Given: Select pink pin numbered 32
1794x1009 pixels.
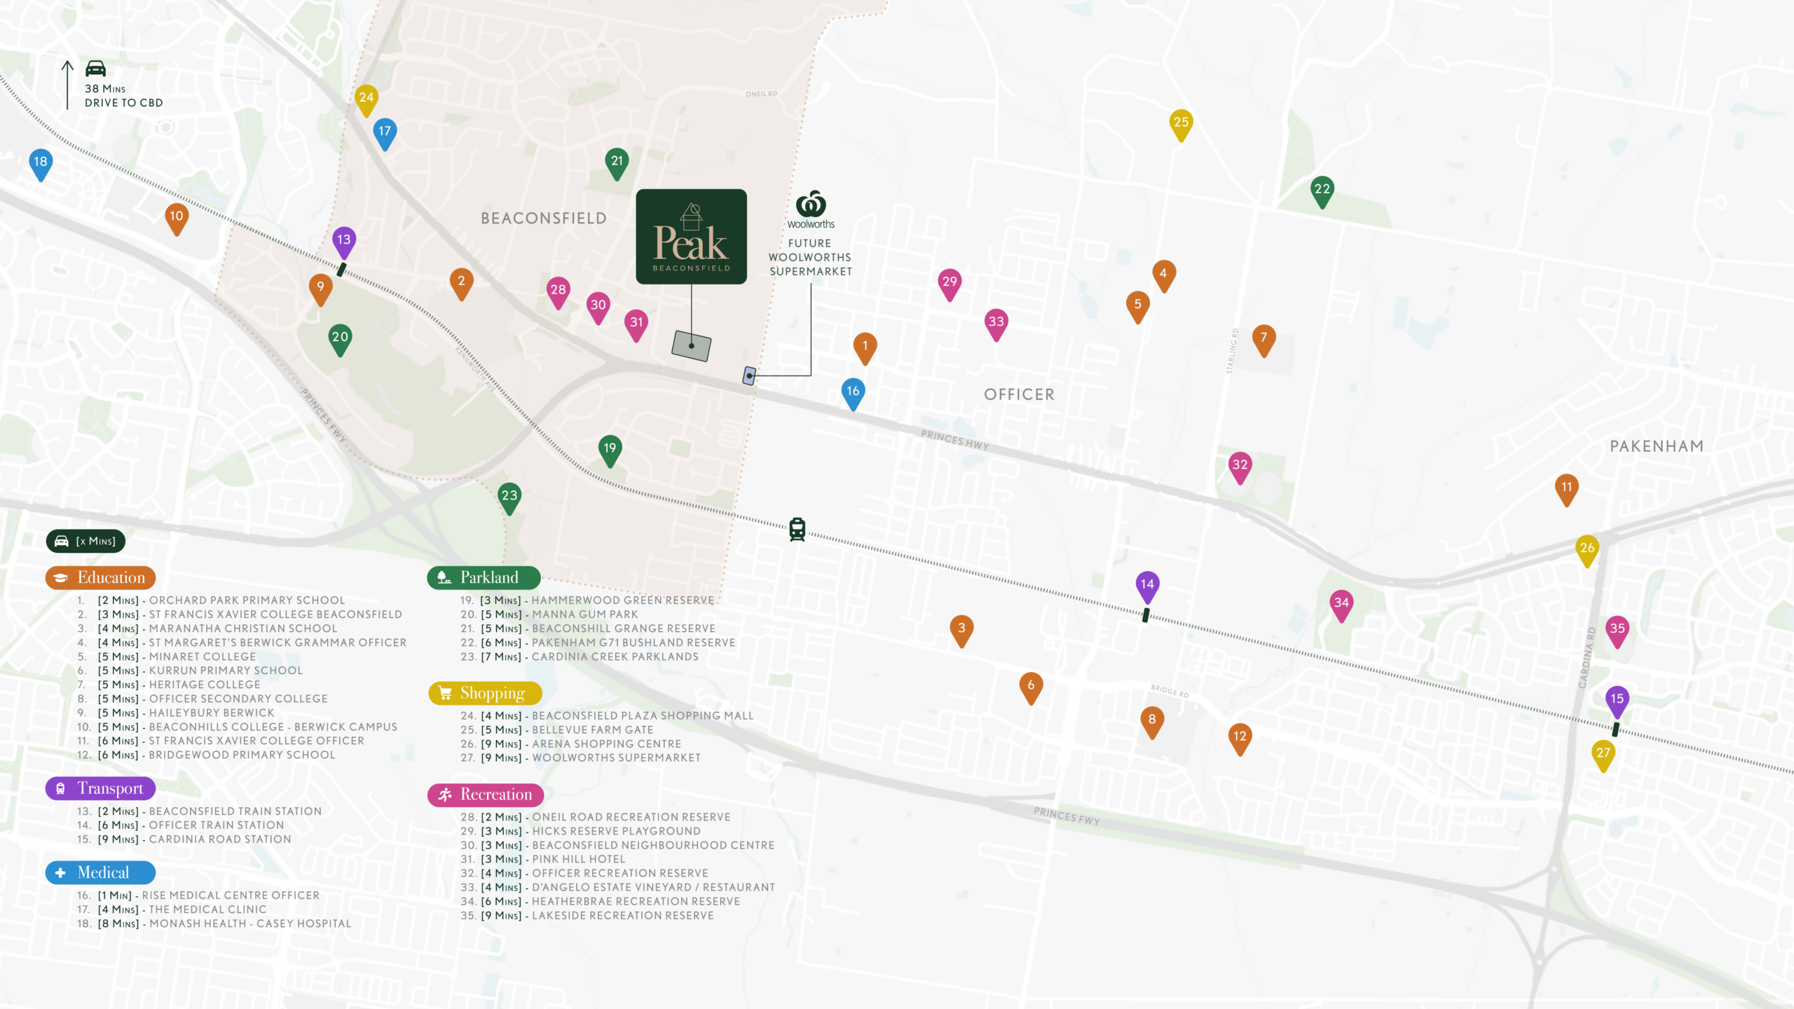Looking at the screenshot, I should (1240, 467).
